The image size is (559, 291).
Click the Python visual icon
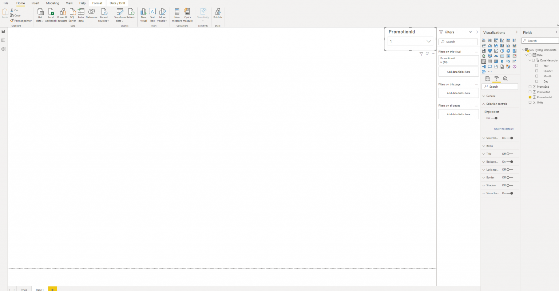click(508, 61)
